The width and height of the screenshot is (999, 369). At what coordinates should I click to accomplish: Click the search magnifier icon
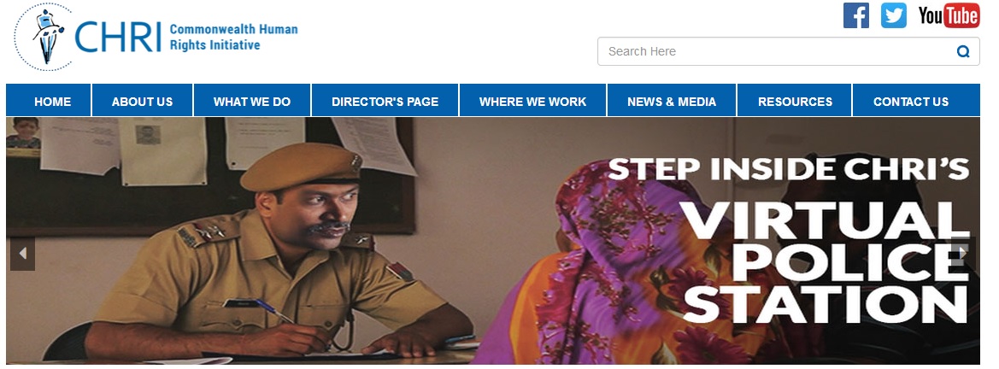coord(963,51)
